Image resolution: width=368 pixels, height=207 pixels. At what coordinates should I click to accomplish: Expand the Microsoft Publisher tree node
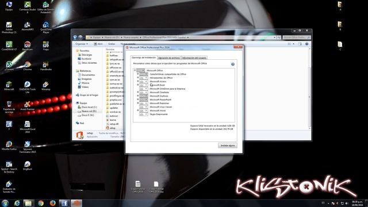138,103
